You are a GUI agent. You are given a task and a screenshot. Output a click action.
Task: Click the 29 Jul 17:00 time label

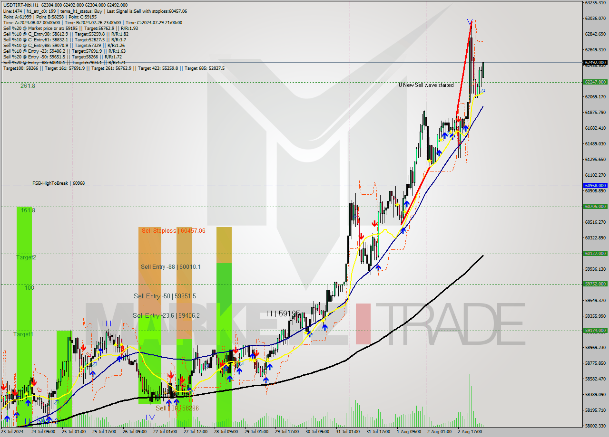click(287, 432)
